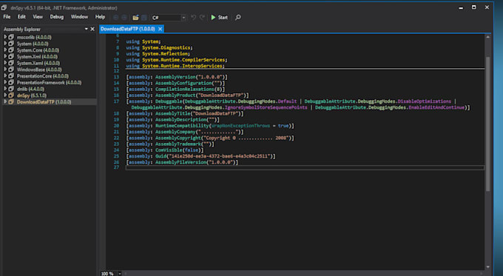Screen dimensions: 503x276
Task: Expand the System (4.0.0.0) assembly node
Action: (5, 44)
